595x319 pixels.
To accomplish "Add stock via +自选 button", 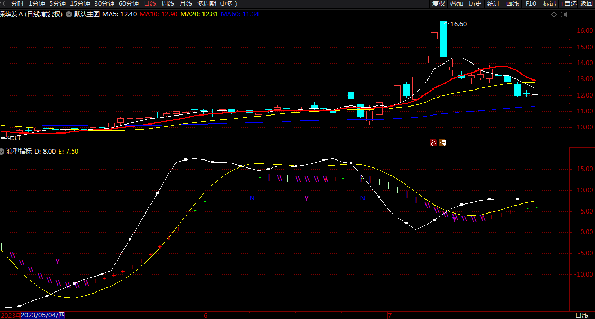I will pos(569,4).
